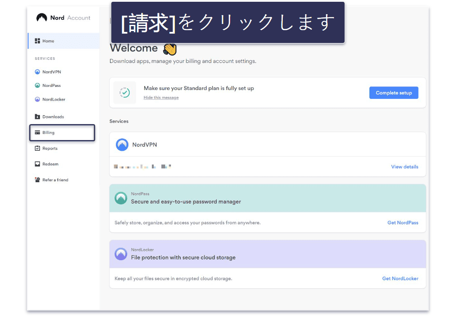Click the Refer a friend gift icon

click(37, 180)
